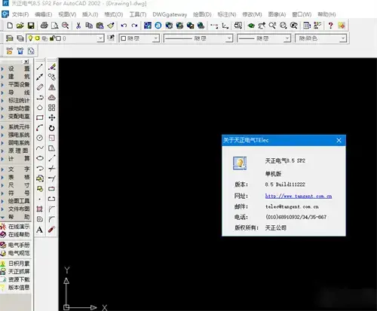Viewport: 377px width, 311px height.
Task: Click the red question mark Help icon
Action: click(330, 26)
